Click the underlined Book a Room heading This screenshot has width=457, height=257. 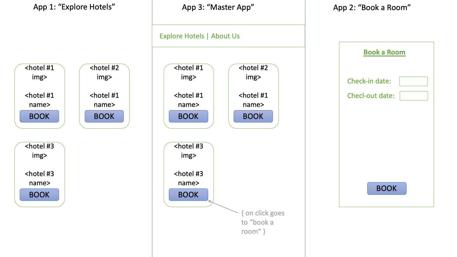pyautogui.click(x=384, y=52)
